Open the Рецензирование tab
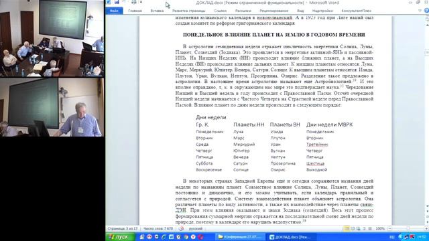 tap(274, 11)
